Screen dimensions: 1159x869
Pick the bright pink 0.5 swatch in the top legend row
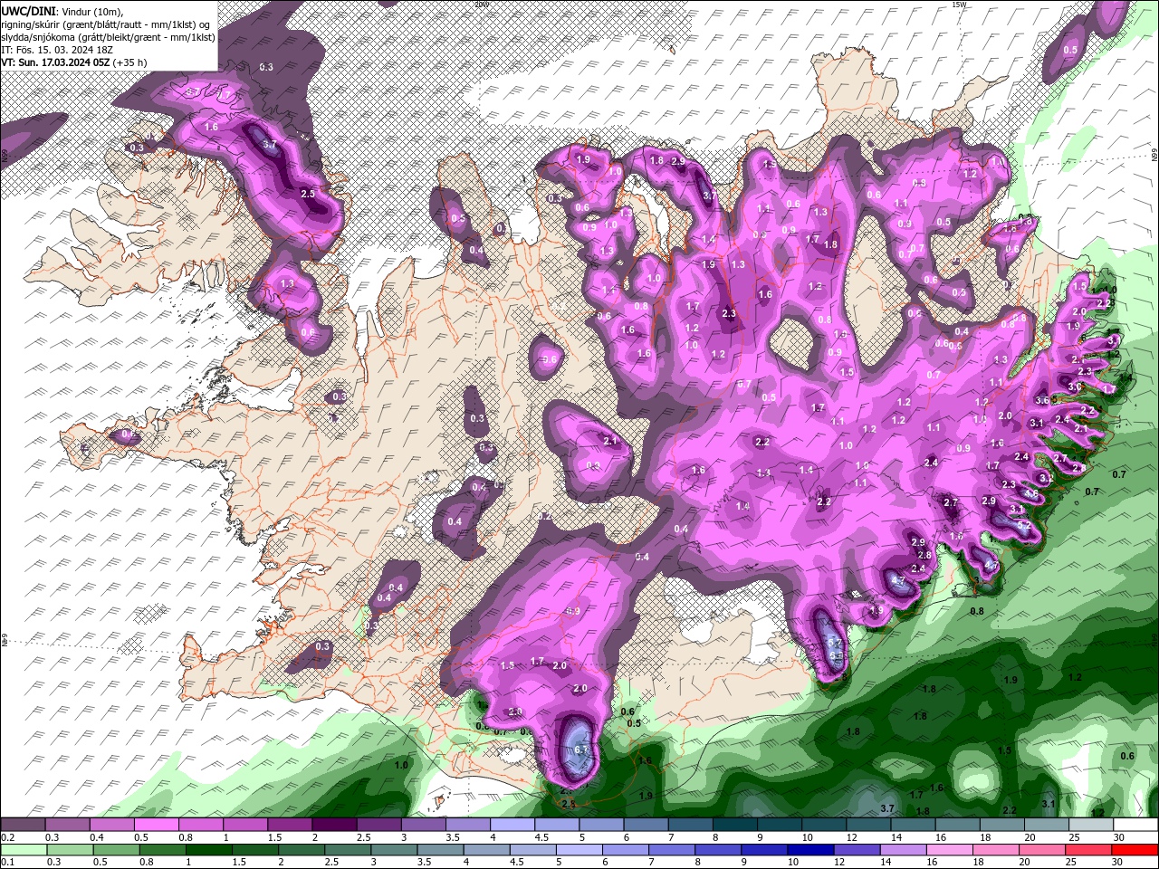click(156, 824)
